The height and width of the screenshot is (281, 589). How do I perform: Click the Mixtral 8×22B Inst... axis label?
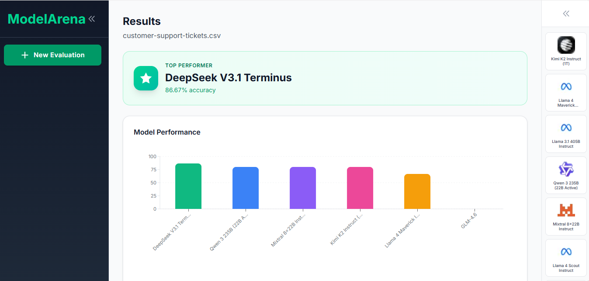tap(288, 230)
